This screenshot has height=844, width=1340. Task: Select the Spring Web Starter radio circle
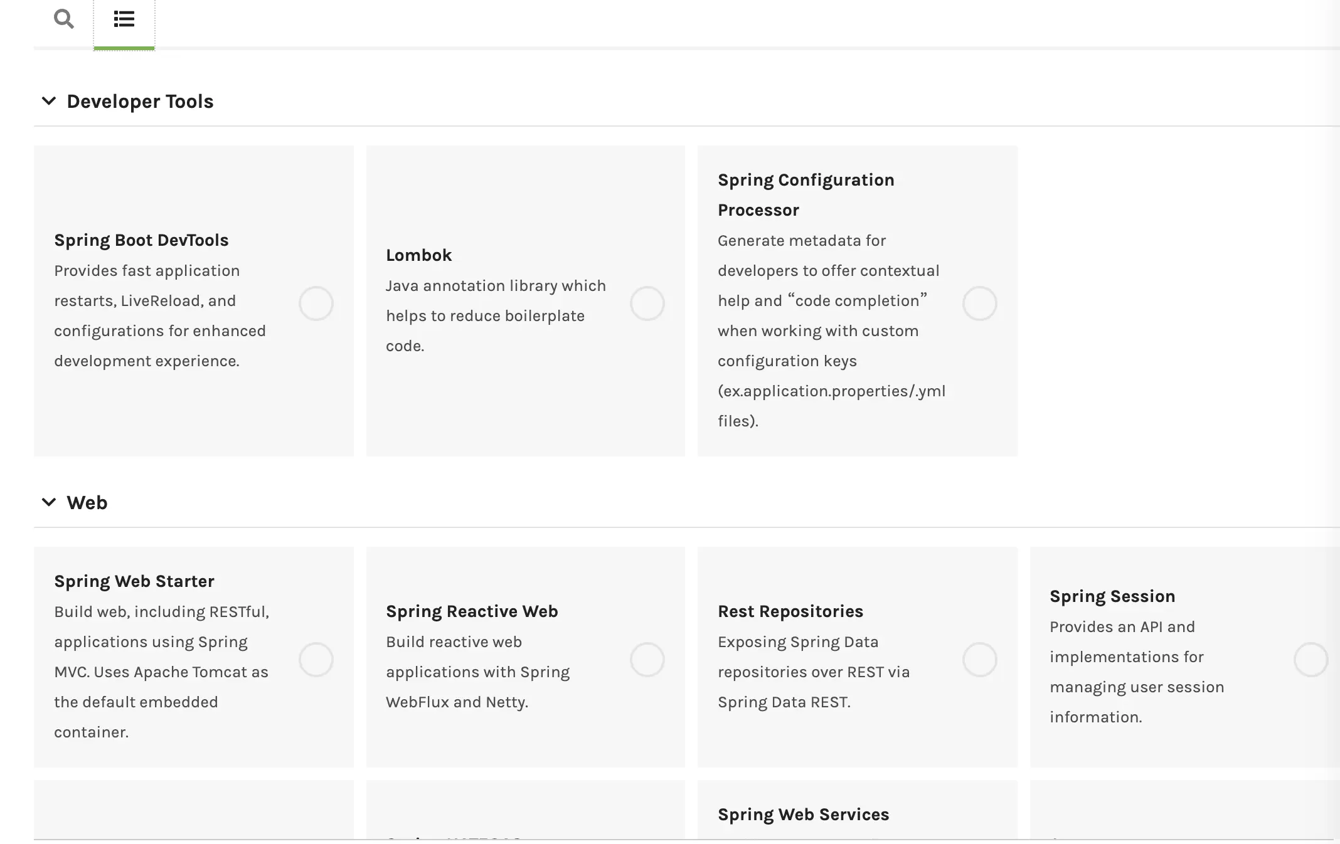click(x=316, y=659)
